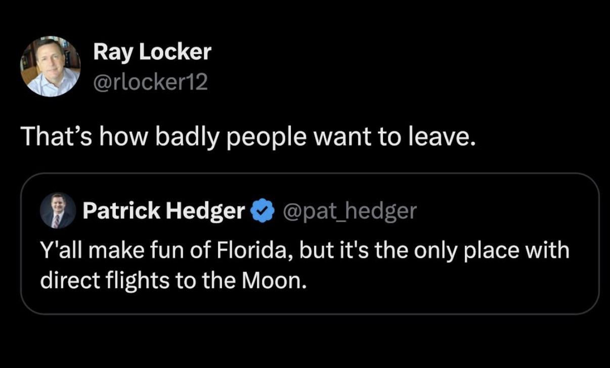
Task: Click the text "That's how badly people want to leave."
Action: pos(248,136)
